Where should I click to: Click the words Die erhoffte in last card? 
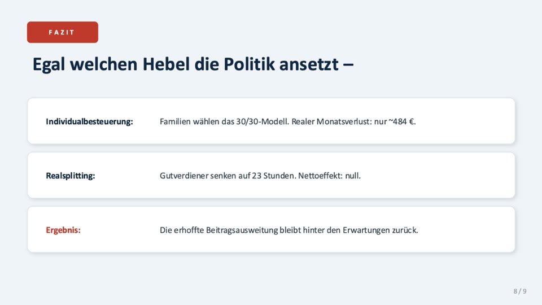pyautogui.click(x=182, y=230)
